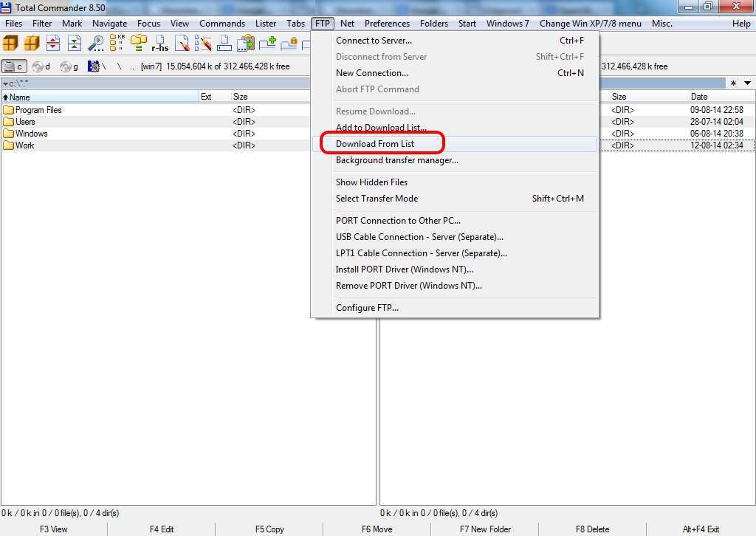Viewport: 756px width, 536px height.
Task: Select right panel date 09-08-14 22:58 row
Action: pyautogui.click(x=677, y=110)
